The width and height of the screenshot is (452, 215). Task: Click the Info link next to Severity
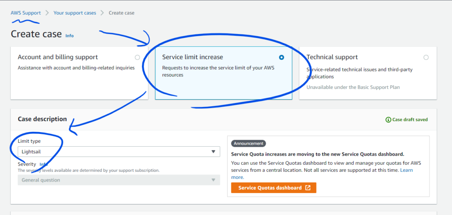pyautogui.click(x=44, y=164)
